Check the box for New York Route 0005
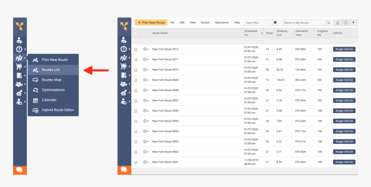 point(136,121)
